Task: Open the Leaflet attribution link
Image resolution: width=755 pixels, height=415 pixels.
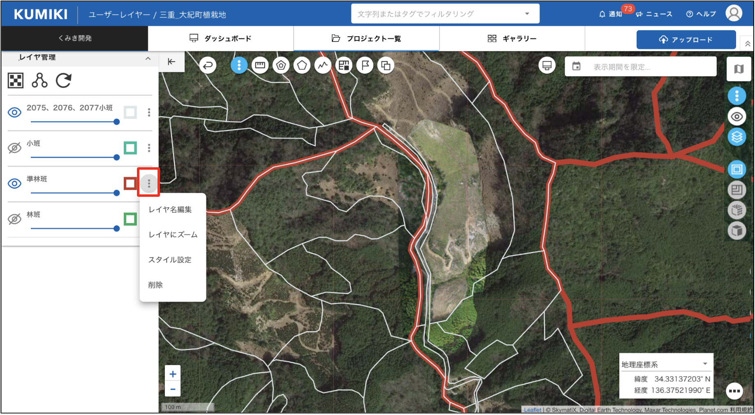Action: click(x=533, y=410)
